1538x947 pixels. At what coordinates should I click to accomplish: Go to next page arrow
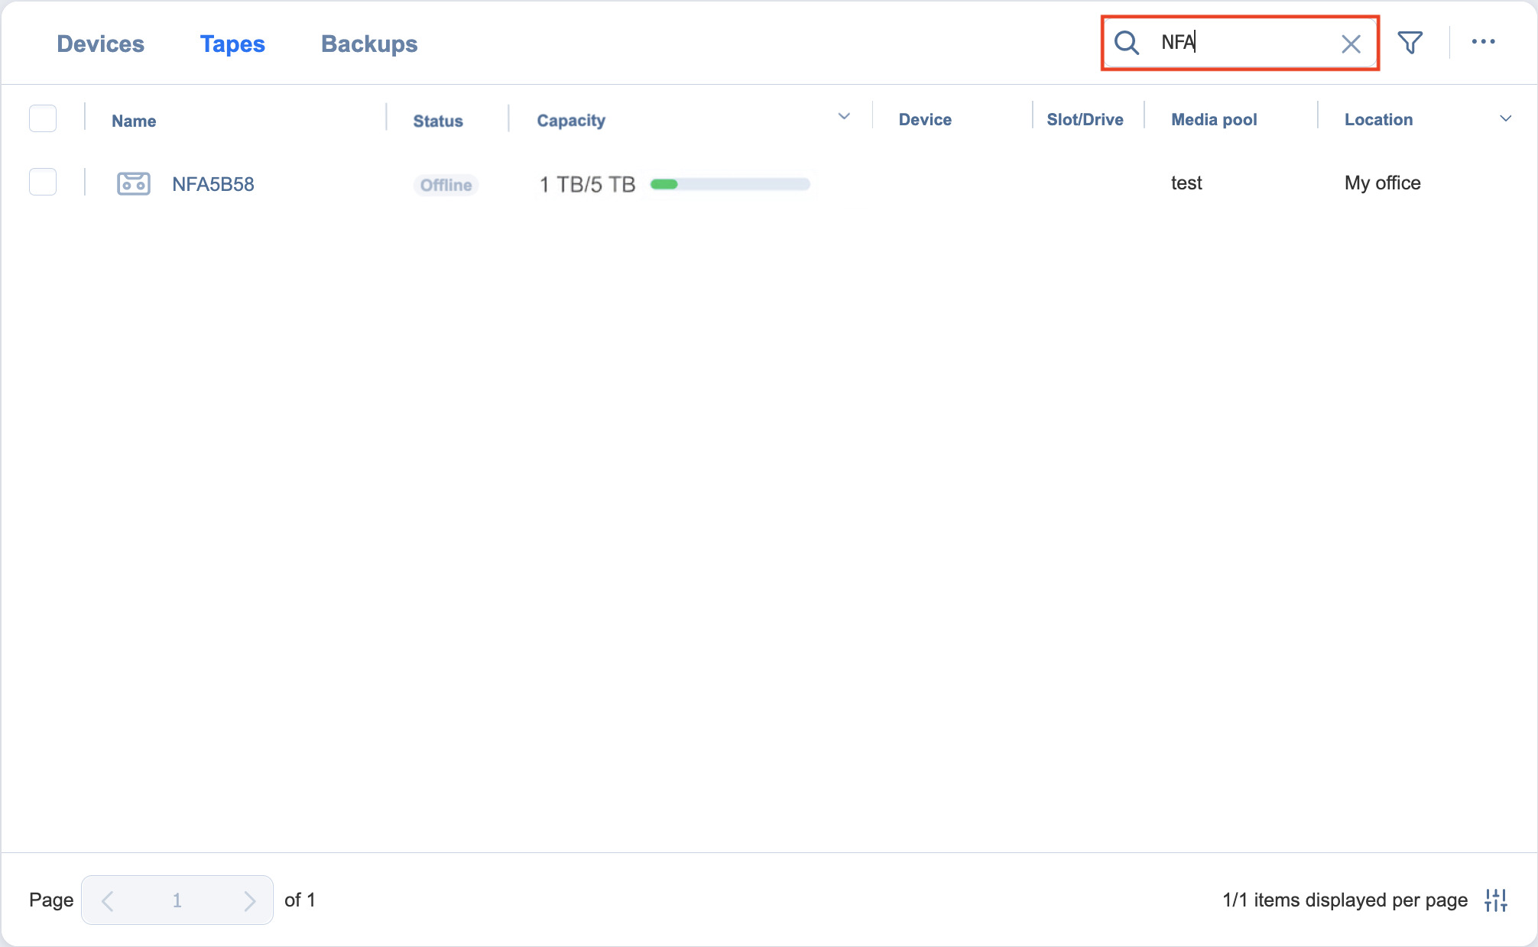click(249, 900)
